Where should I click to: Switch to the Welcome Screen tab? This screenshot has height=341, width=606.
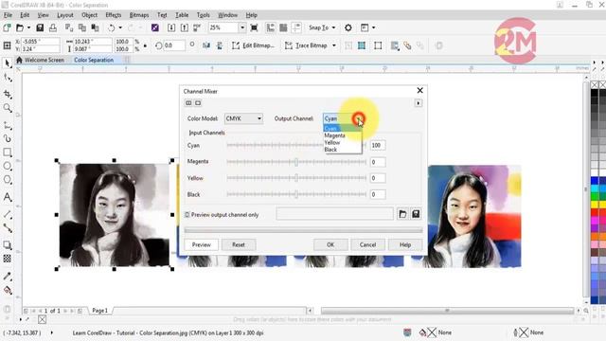click(x=40, y=60)
